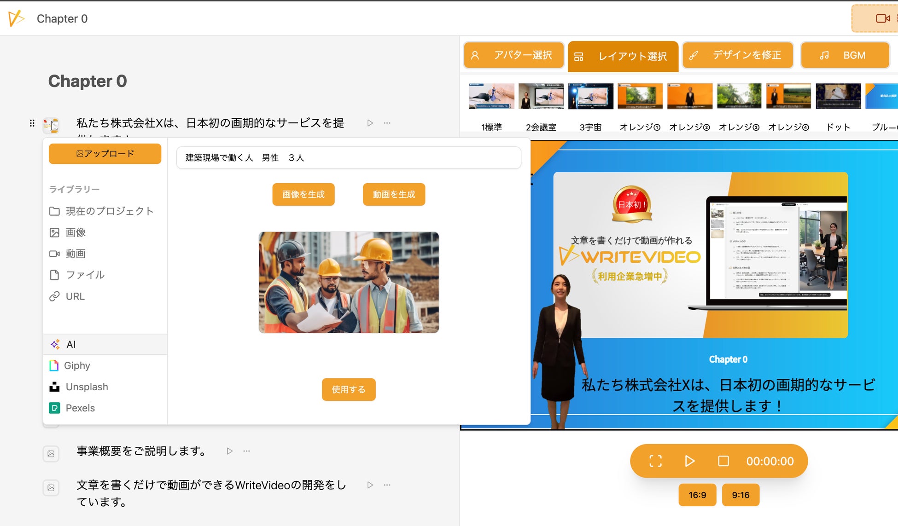Select the 3宇宙 layout thumbnail
Image resolution: width=898 pixels, height=526 pixels.
pos(590,96)
